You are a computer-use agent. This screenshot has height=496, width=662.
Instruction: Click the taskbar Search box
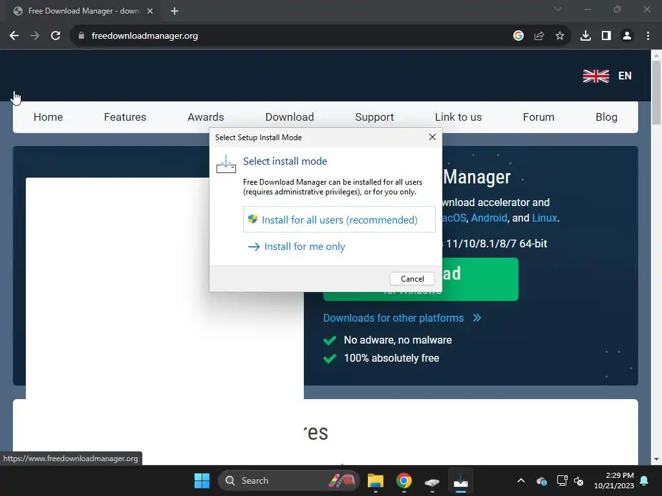click(x=289, y=480)
